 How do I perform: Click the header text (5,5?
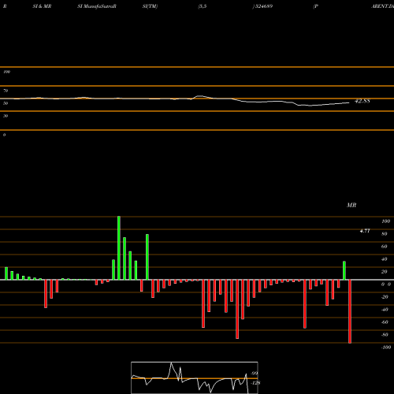click(203, 6)
